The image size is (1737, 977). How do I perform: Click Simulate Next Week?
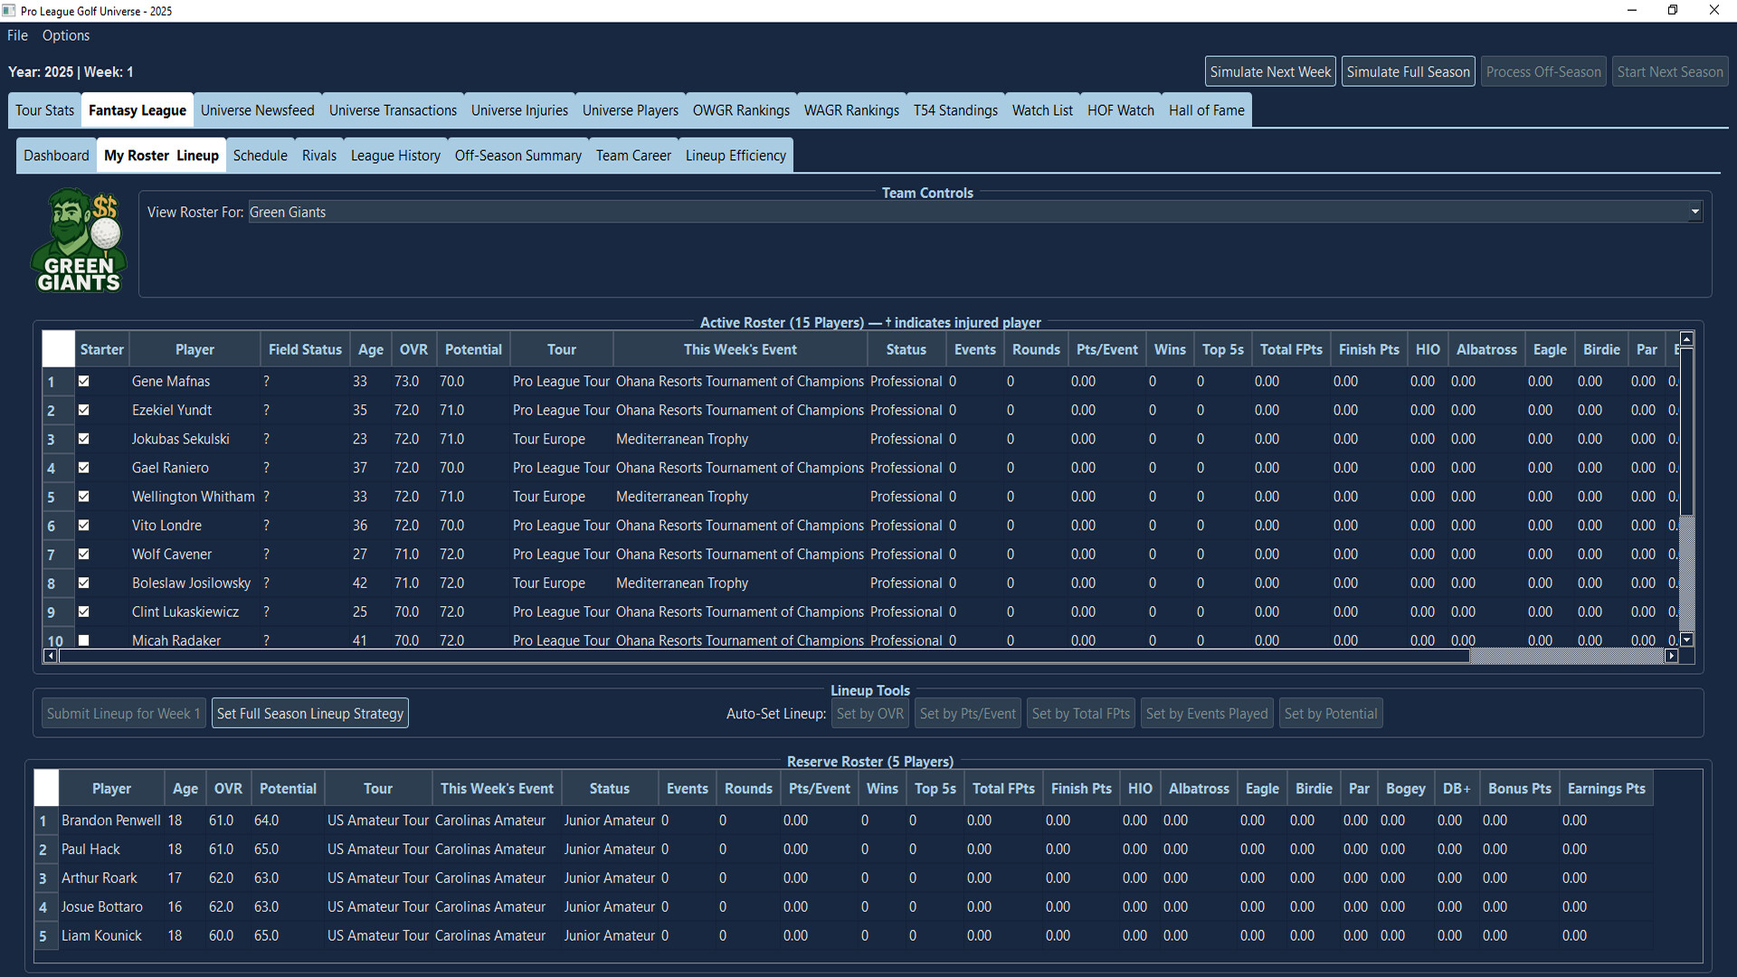click(x=1269, y=71)
